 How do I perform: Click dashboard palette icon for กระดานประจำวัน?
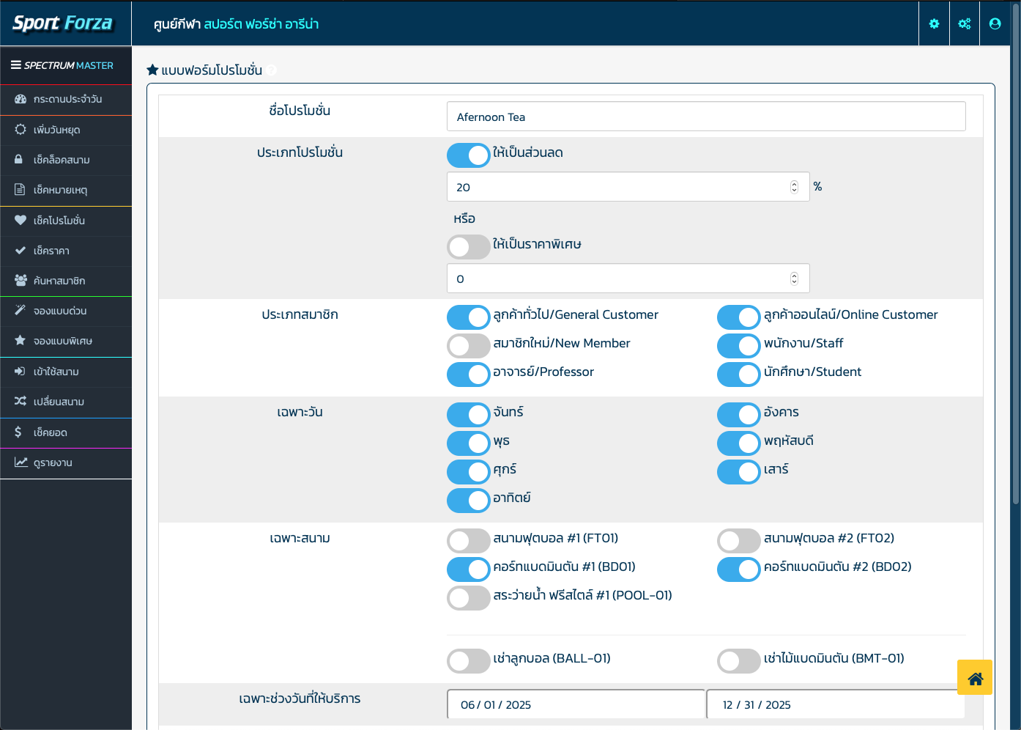(21, 99)
